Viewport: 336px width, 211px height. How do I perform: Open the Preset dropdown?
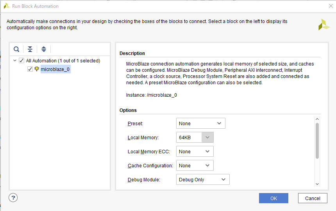click(x=200, y=123)
